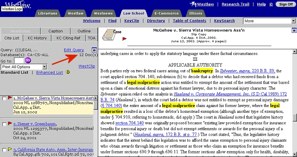297x157 pixels.
Task: Click the red KeyCite flag by case title
Action: pos(124,39)
